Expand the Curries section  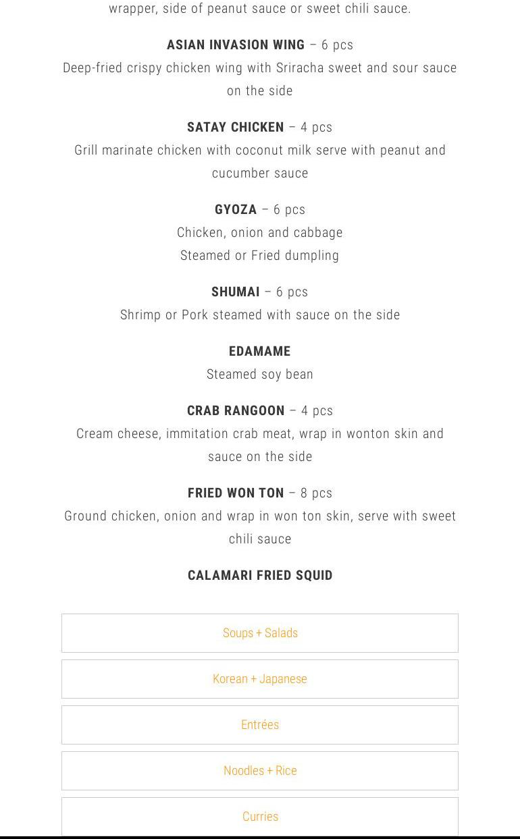[x=260, y=816]
